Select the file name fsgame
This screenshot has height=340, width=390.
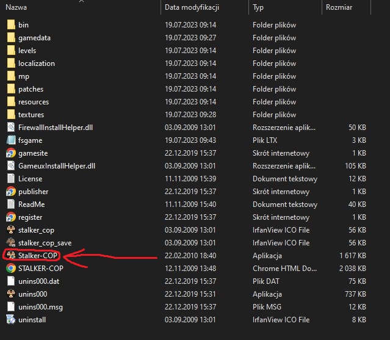click(30, 140)
